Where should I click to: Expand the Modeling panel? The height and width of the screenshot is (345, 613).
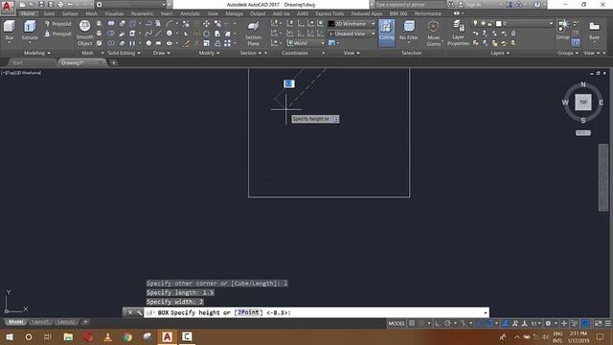[x=37, y=53]
